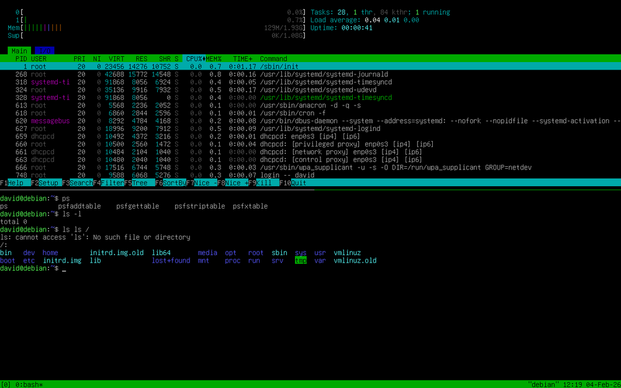The width and height of the screenshot is (621, 388).
Task: Sort by the RES column header
Action: pos(142,58)
